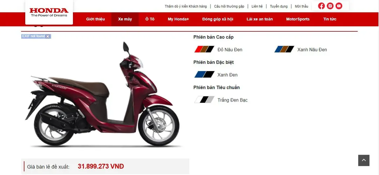
Task: Open the Tuyển dụng link
Action: pyautogui.click(x=279, y=6)
